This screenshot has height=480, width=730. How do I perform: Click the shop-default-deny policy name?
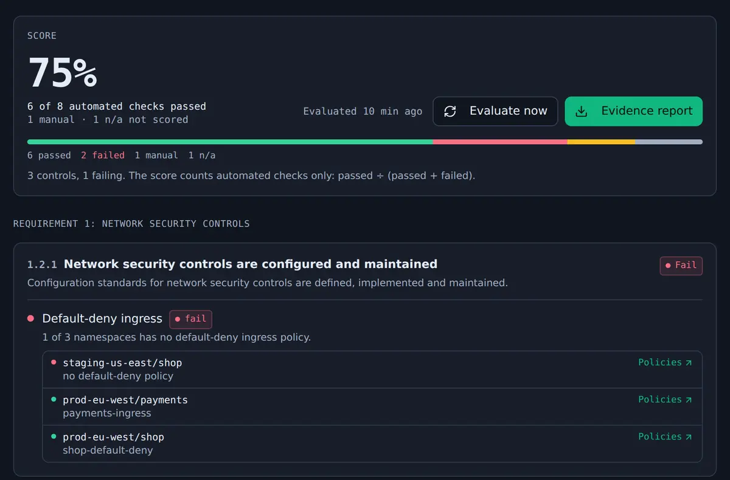108,450
